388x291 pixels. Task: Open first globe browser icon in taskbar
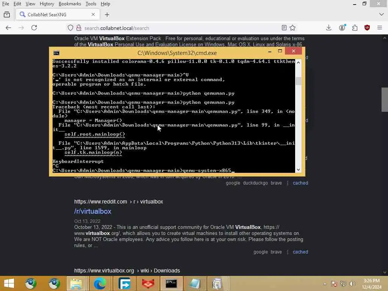click(31, 283)
